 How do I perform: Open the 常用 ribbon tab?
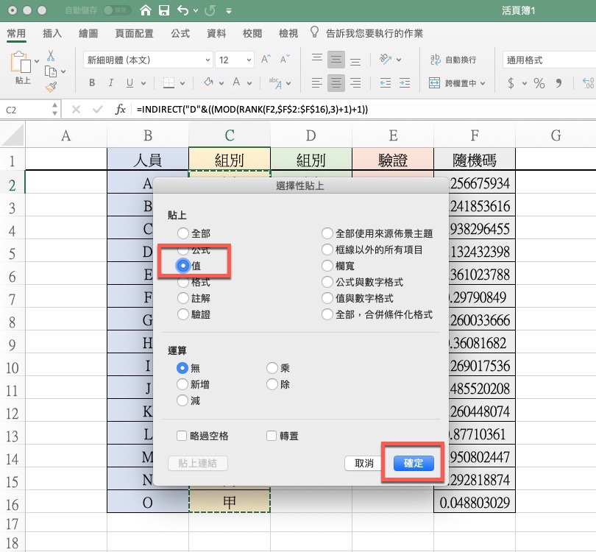[16, 33]
